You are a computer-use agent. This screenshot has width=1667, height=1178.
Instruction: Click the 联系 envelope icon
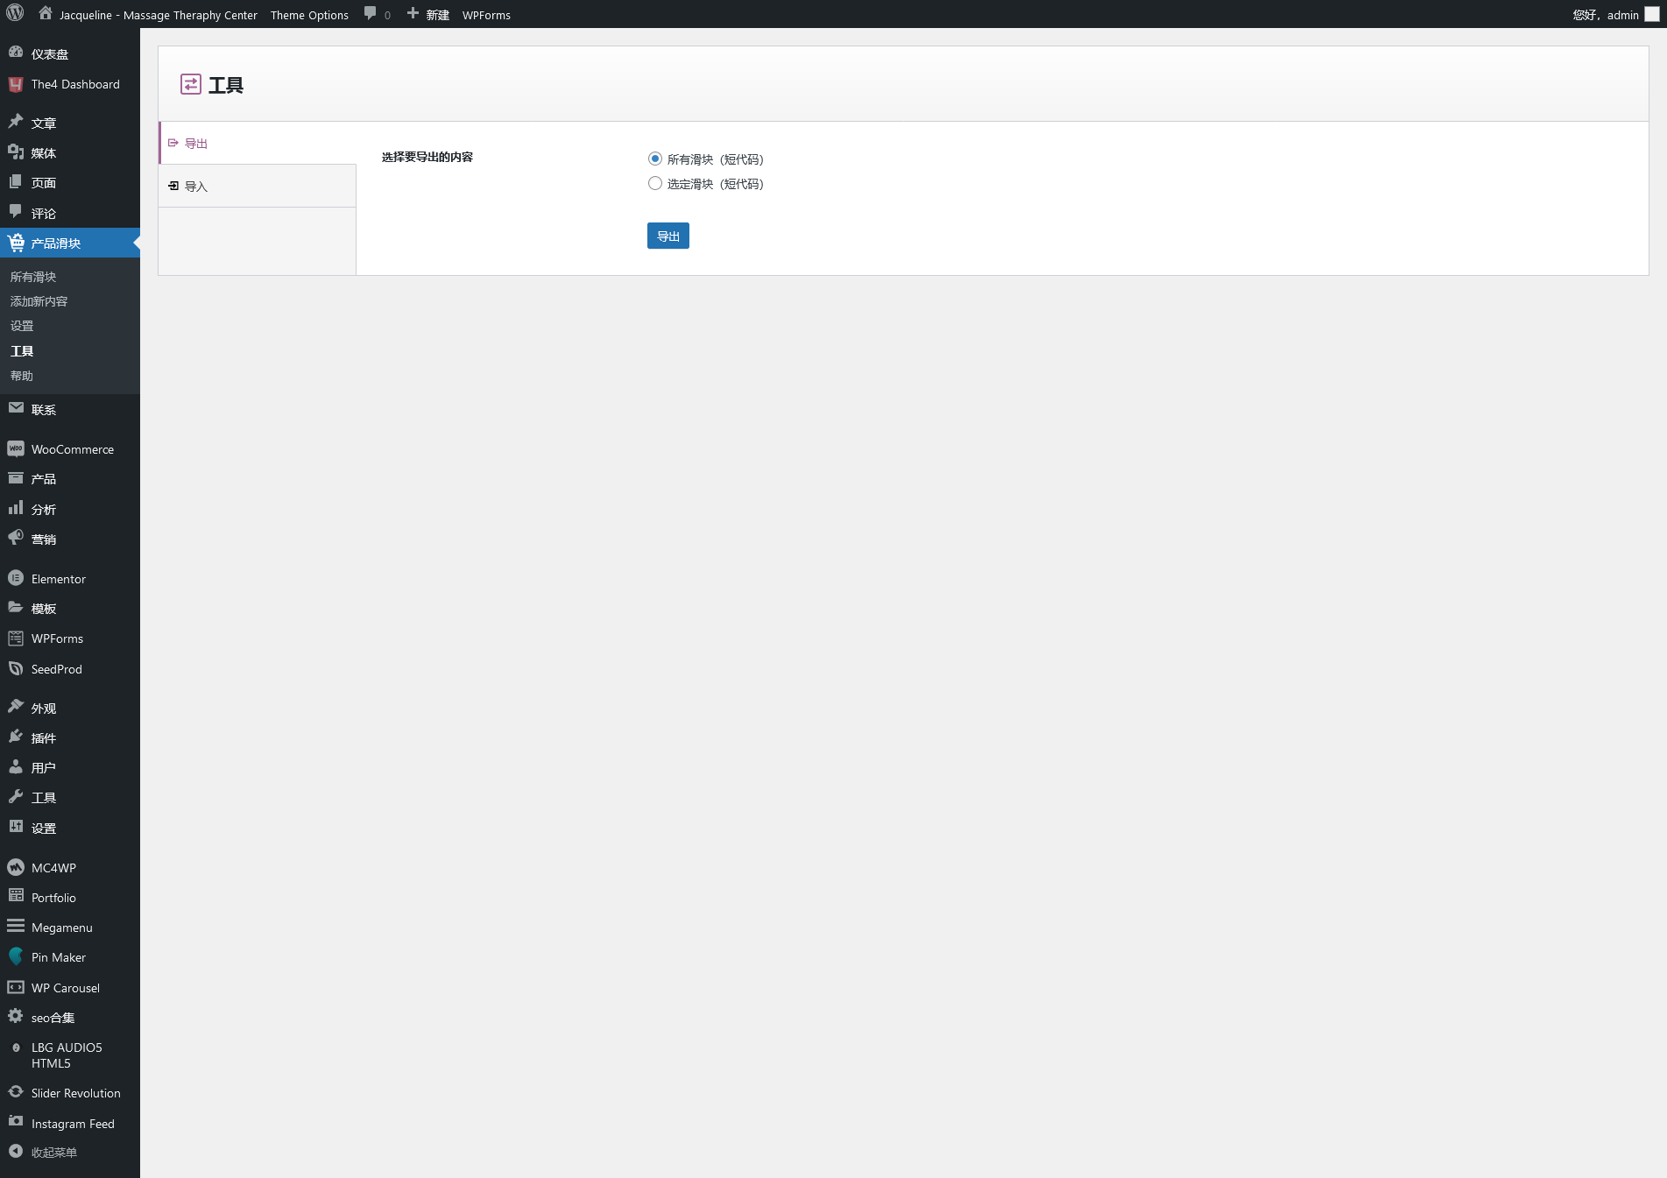point(16,408)
